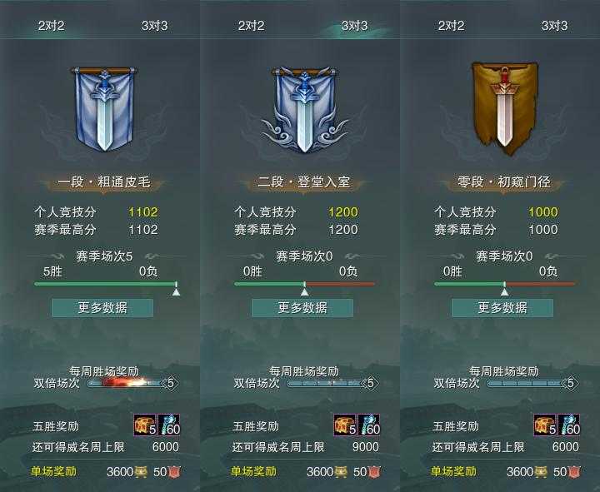Click the treasure chest reward icon in middle panel
Viewport: 600px width, 492px height.
click(x=345, y=425)
